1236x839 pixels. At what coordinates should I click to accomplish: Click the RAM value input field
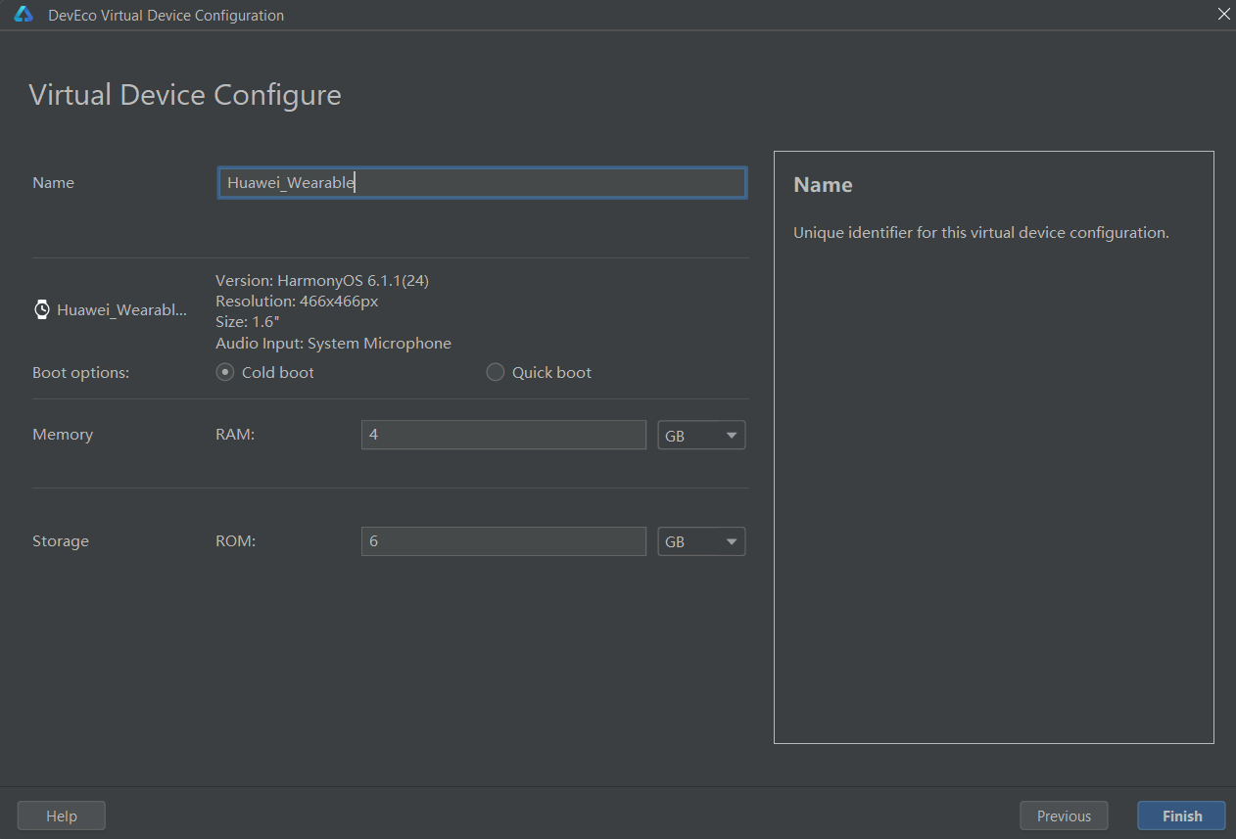tap(503, 435)
